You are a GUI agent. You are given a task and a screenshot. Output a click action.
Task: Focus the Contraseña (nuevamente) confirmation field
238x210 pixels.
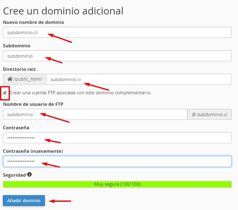[117, 161]
